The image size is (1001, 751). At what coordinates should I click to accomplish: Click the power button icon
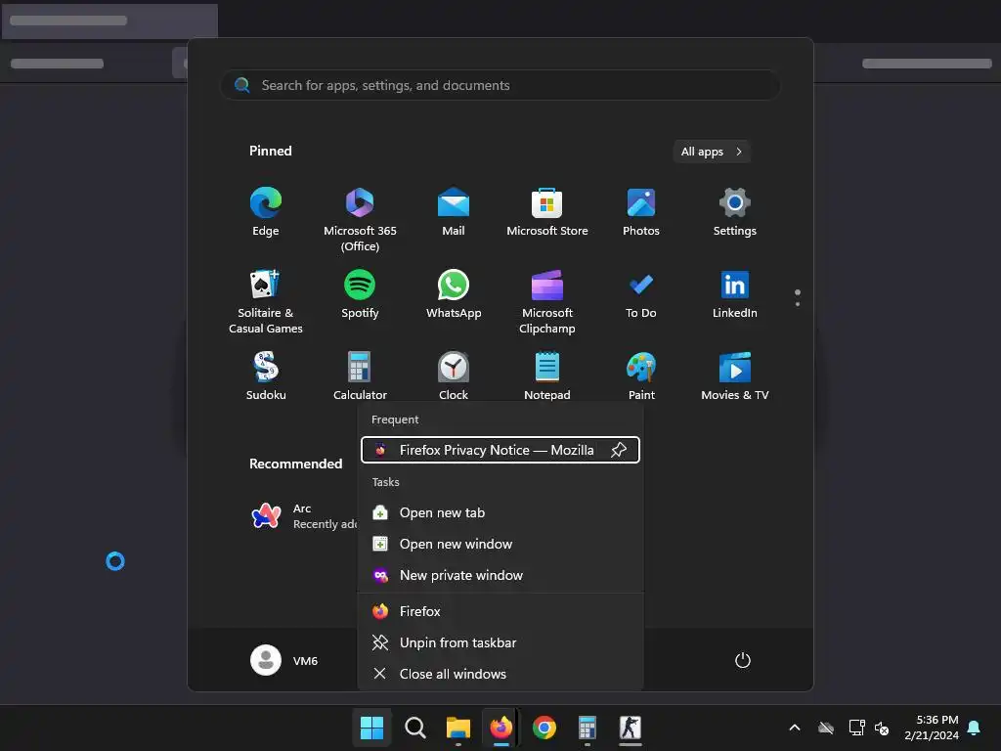[x=743, y=660]
